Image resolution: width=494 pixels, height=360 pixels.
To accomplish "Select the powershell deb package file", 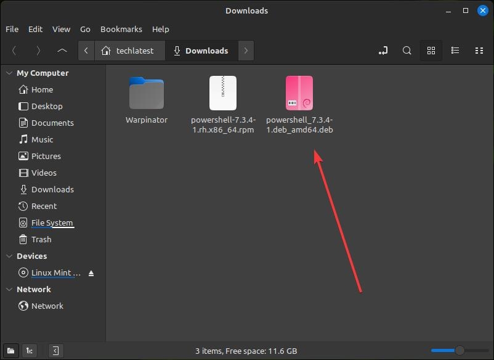I will (x=299, y=93).
